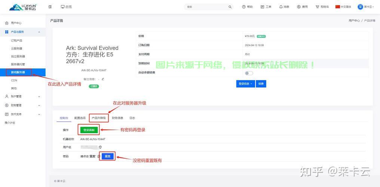Copy the password with copy icon
Image resolution: width=380 pixels, height=187 pixels.
[99, 156]
